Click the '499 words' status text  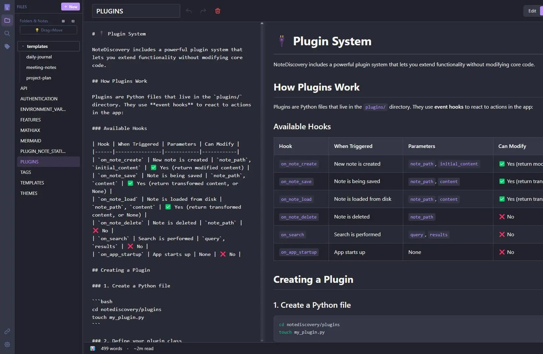pos(111,348)
